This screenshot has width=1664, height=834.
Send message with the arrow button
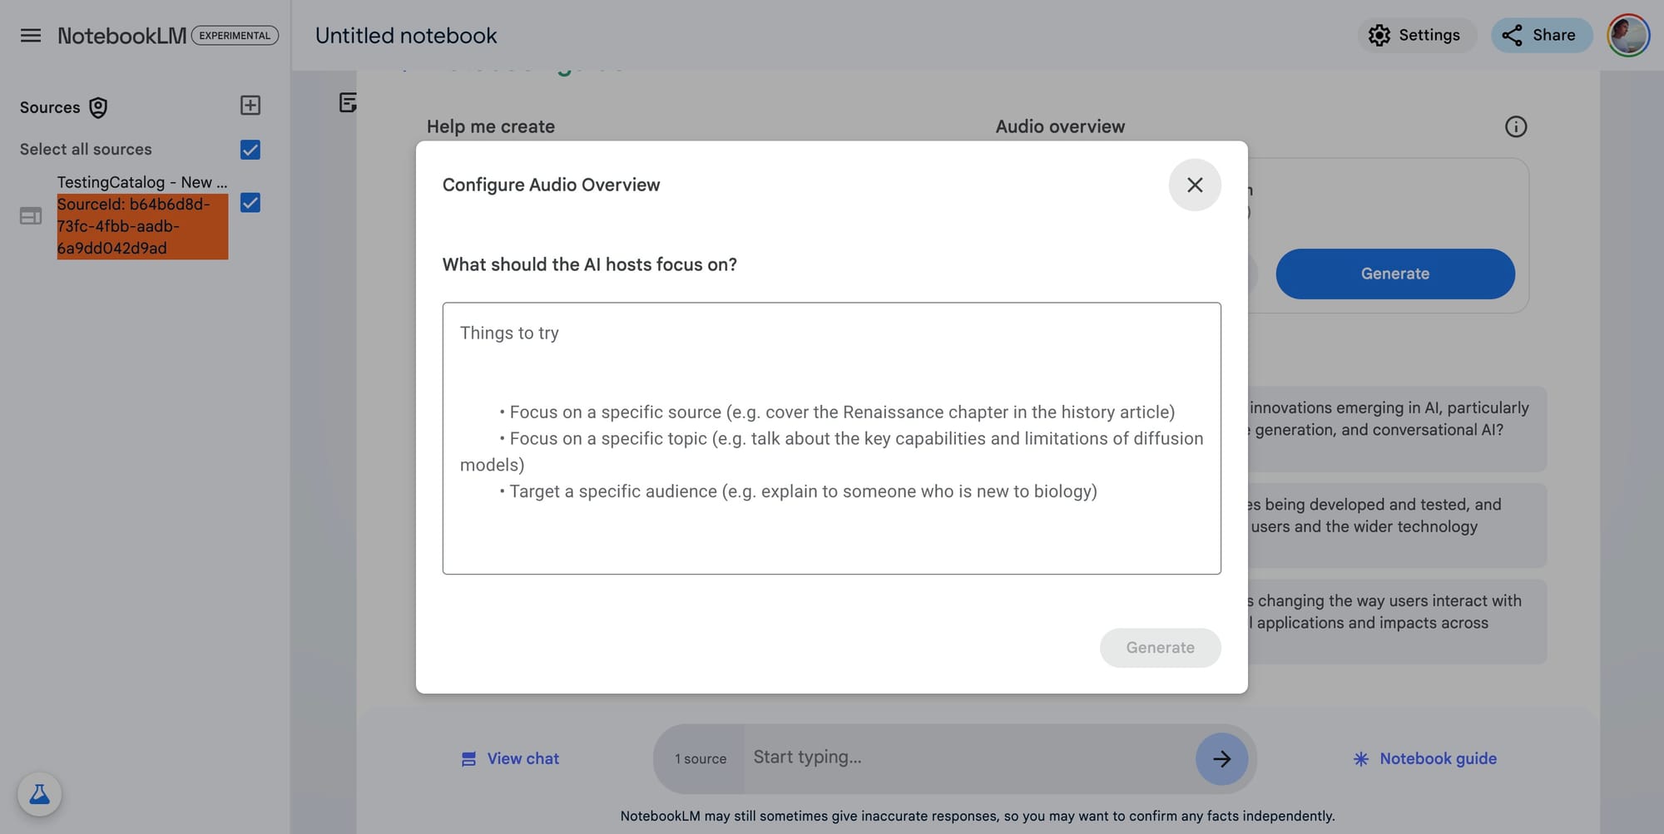coord(1221,758)
